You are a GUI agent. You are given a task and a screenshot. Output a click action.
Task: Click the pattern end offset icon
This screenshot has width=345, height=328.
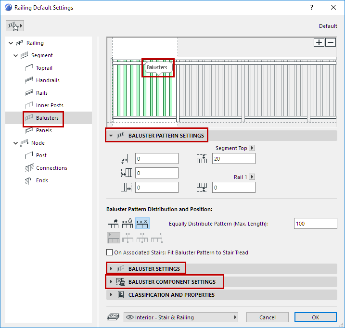pyautogui.click(x=126, y=188)
